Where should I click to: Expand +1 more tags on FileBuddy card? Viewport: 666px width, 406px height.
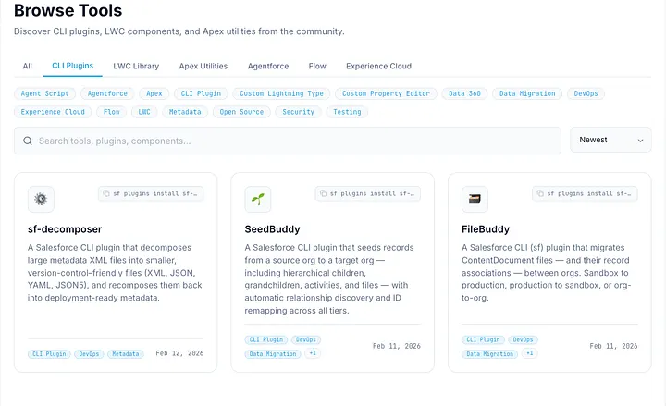530,353
